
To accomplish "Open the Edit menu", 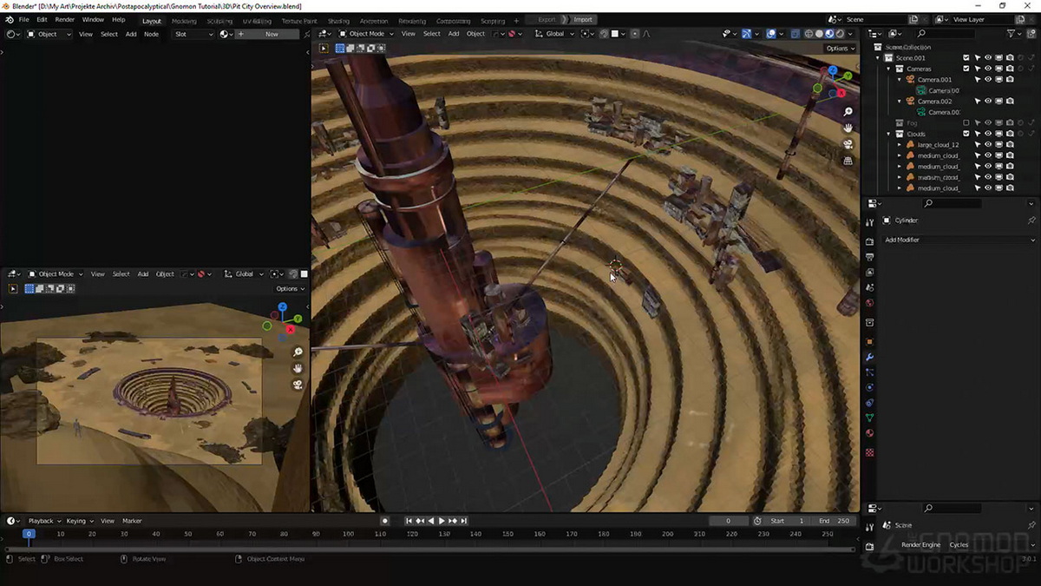I will point(42,19).
